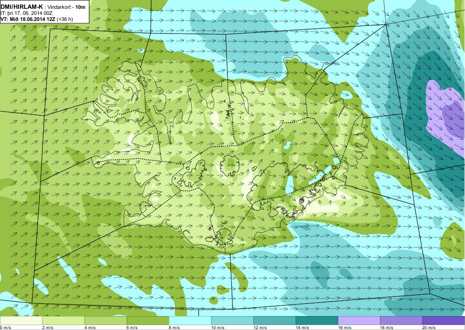Click the '6 m/s' legend label
This screenshot has height=330, width=465.
[132, 328]
